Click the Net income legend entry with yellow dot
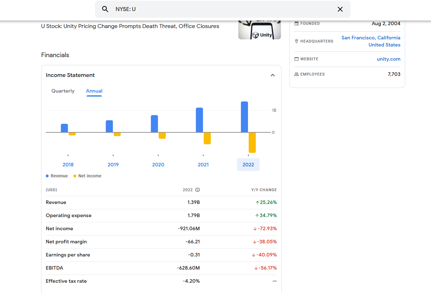 (x=87, y=176)
